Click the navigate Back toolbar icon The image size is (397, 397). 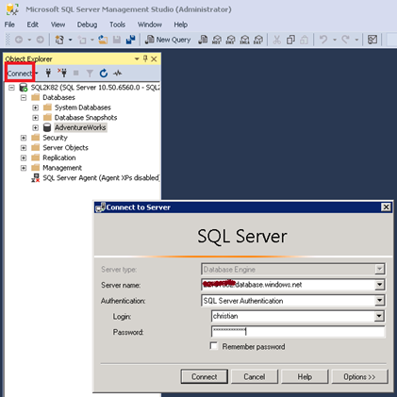(19, 40)
